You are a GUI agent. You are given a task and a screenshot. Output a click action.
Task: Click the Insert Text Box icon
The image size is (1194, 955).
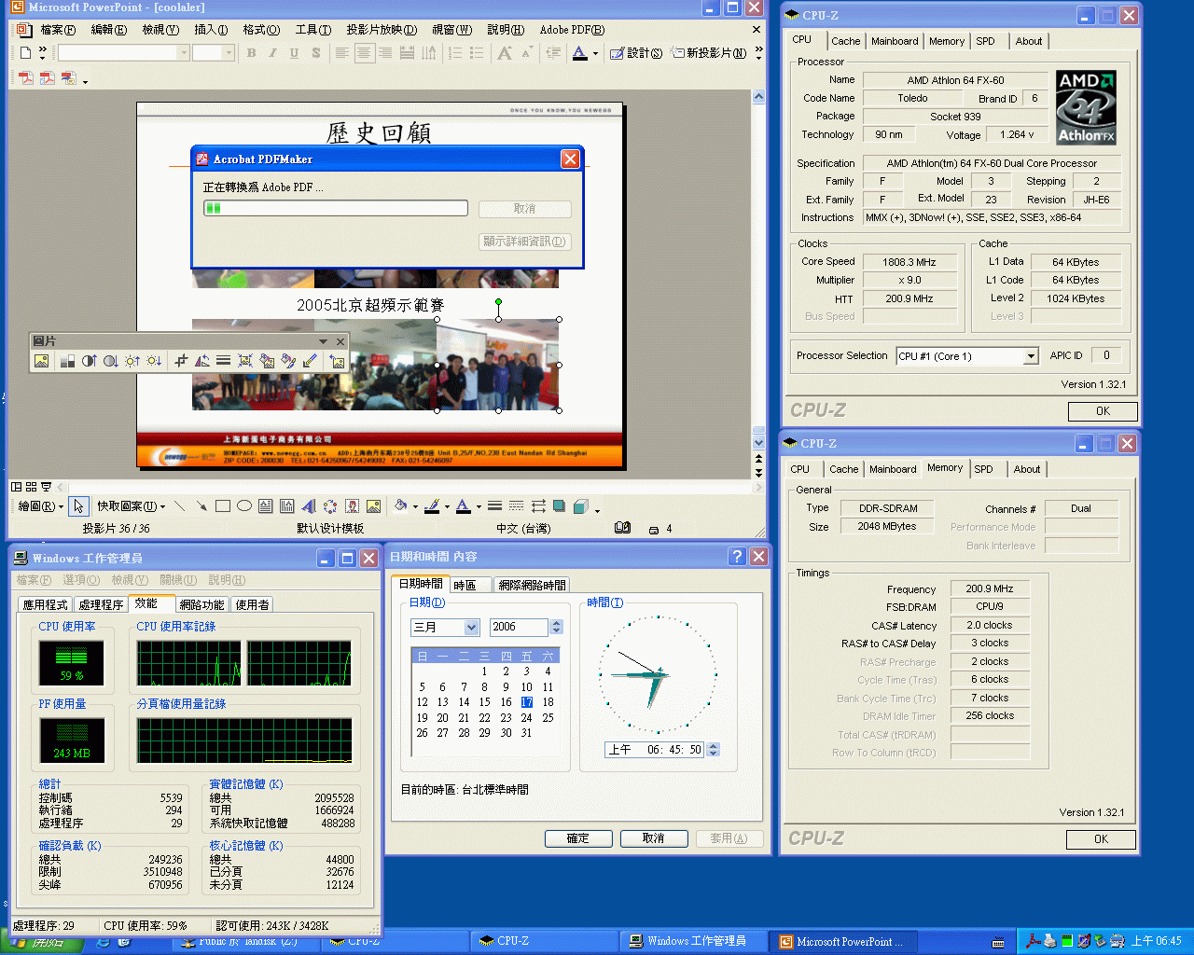tap(265, 506)
